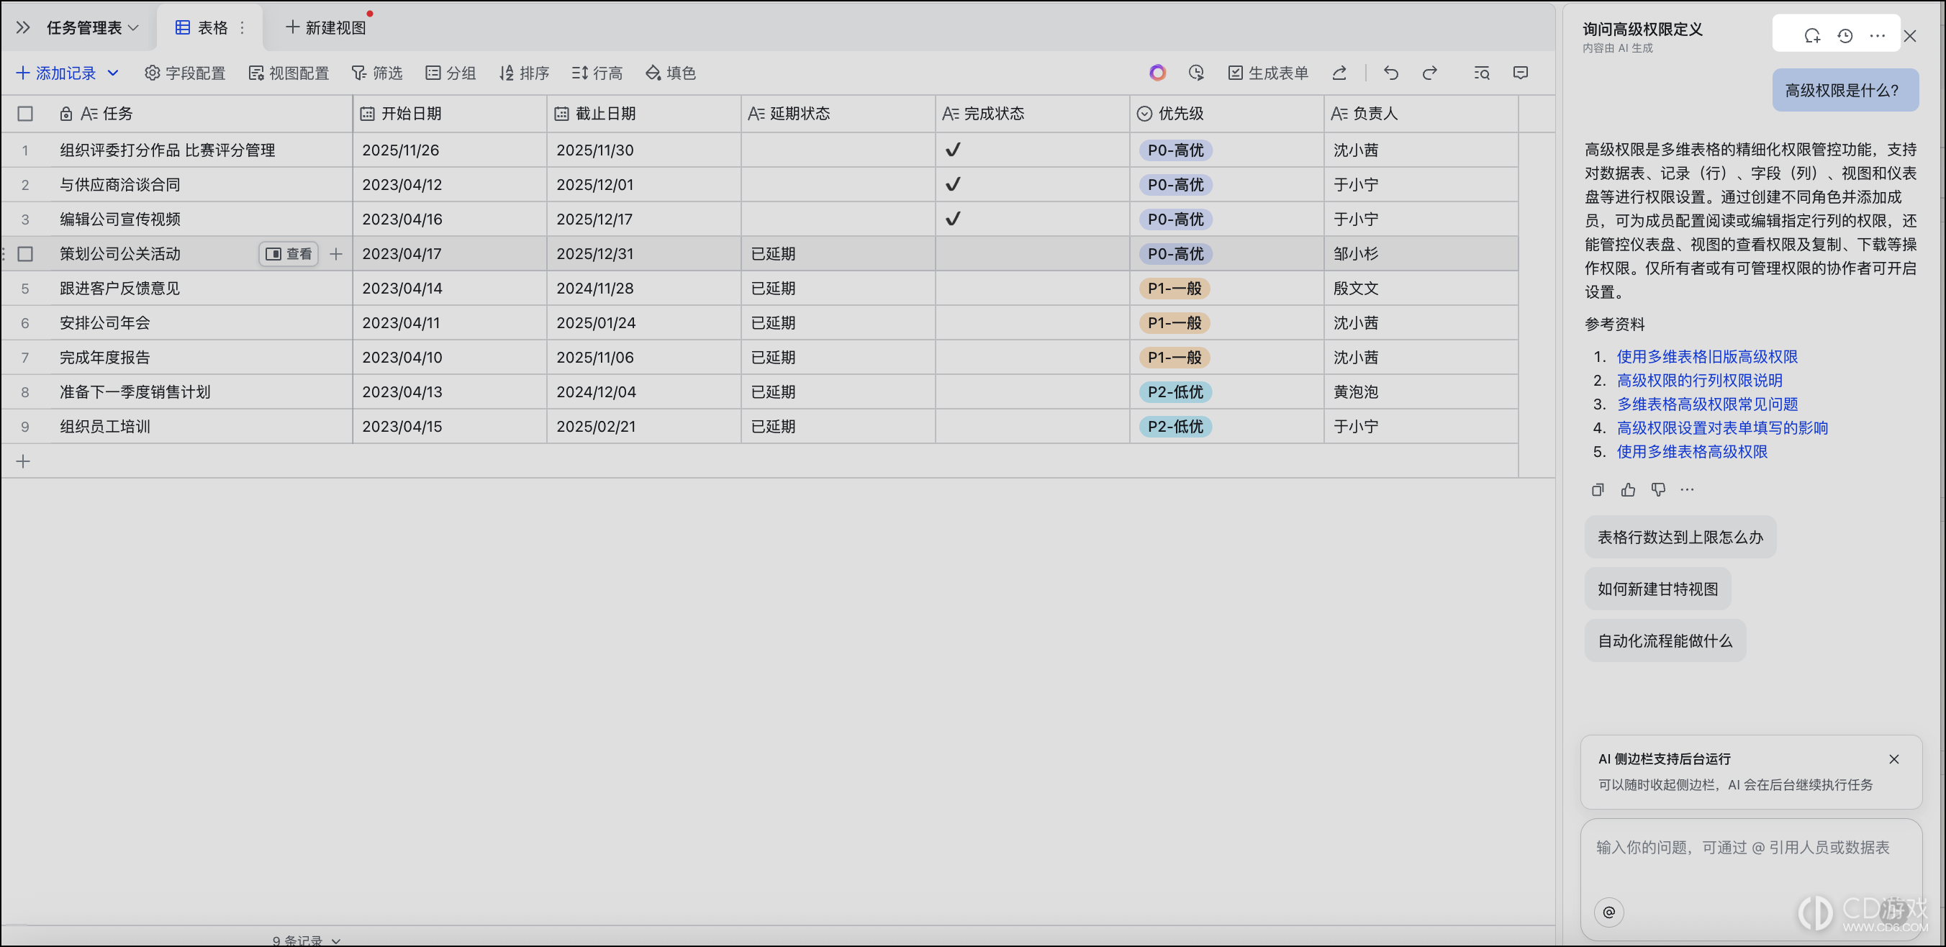Ask suggested question 自动化流程能做什么
This screenshot has width=1946, height=947.
click(x=1665, y=640)
